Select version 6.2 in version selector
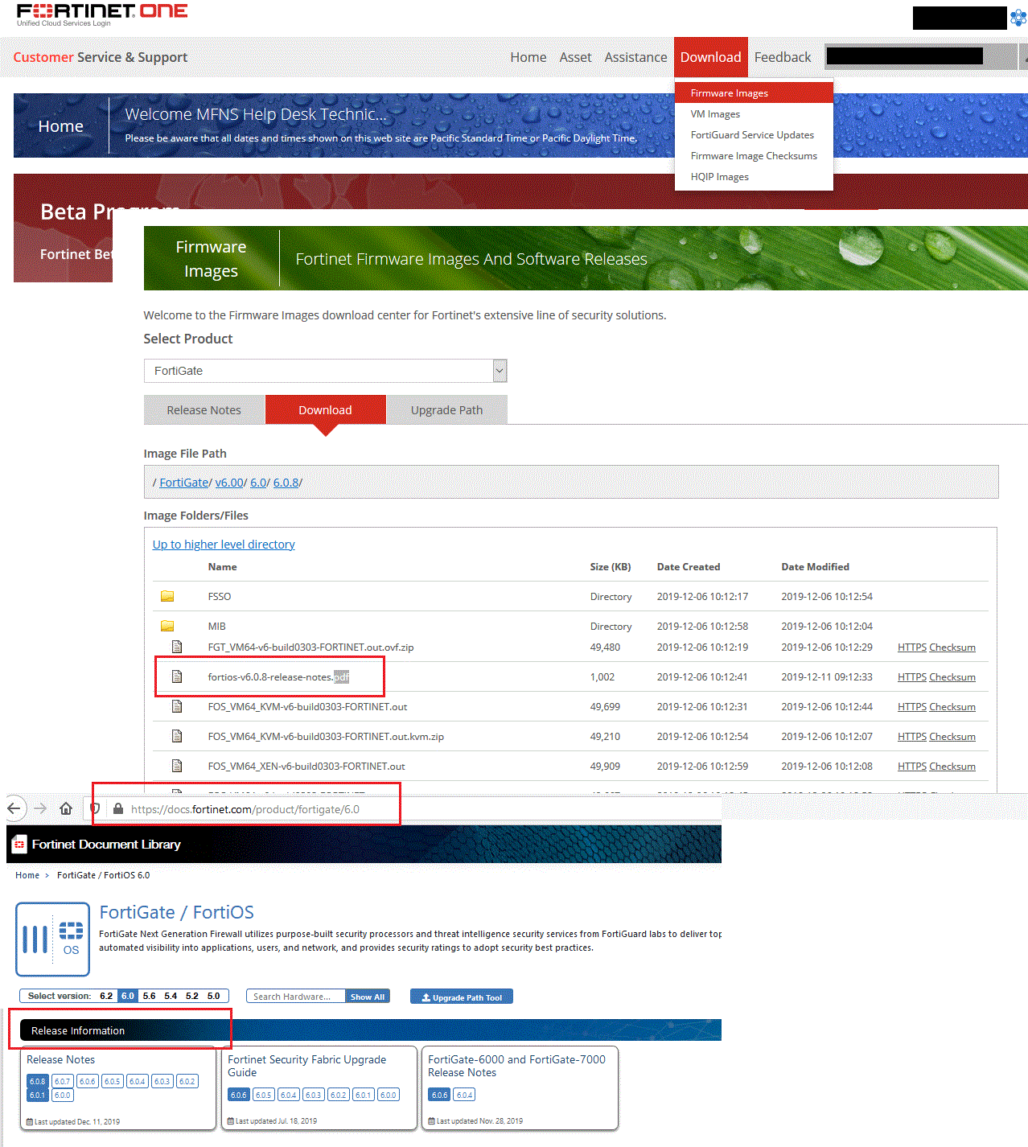The width and height of the screenshot is (1028, 1147). point(106,996)
